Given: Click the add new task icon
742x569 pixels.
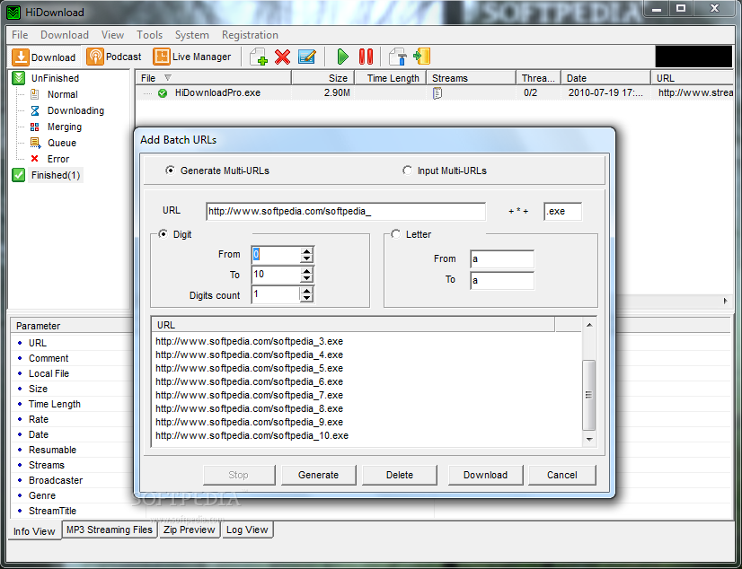Looking at the screenshot, I should (x=259, y=57).
